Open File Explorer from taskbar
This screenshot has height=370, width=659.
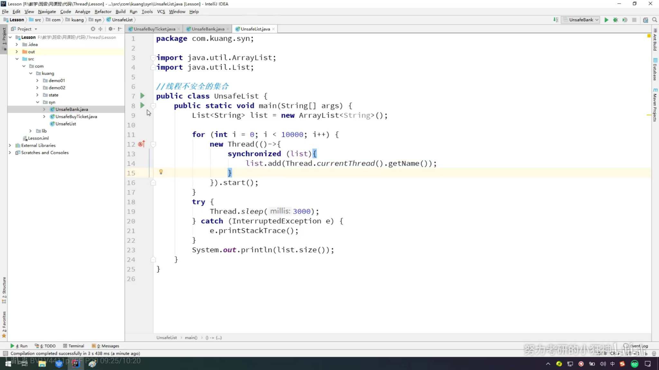click(42, 364)
